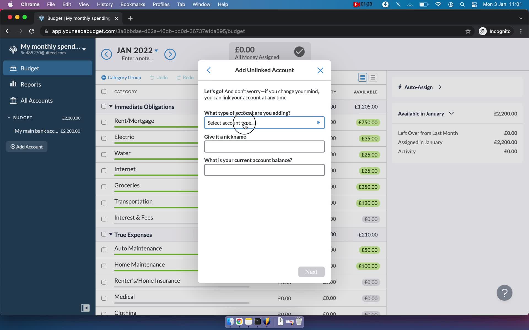Click the list view icon on toolbar
The width and height of the screenshot is (529, 330).
pyautogui.click(x=373, y=78)
